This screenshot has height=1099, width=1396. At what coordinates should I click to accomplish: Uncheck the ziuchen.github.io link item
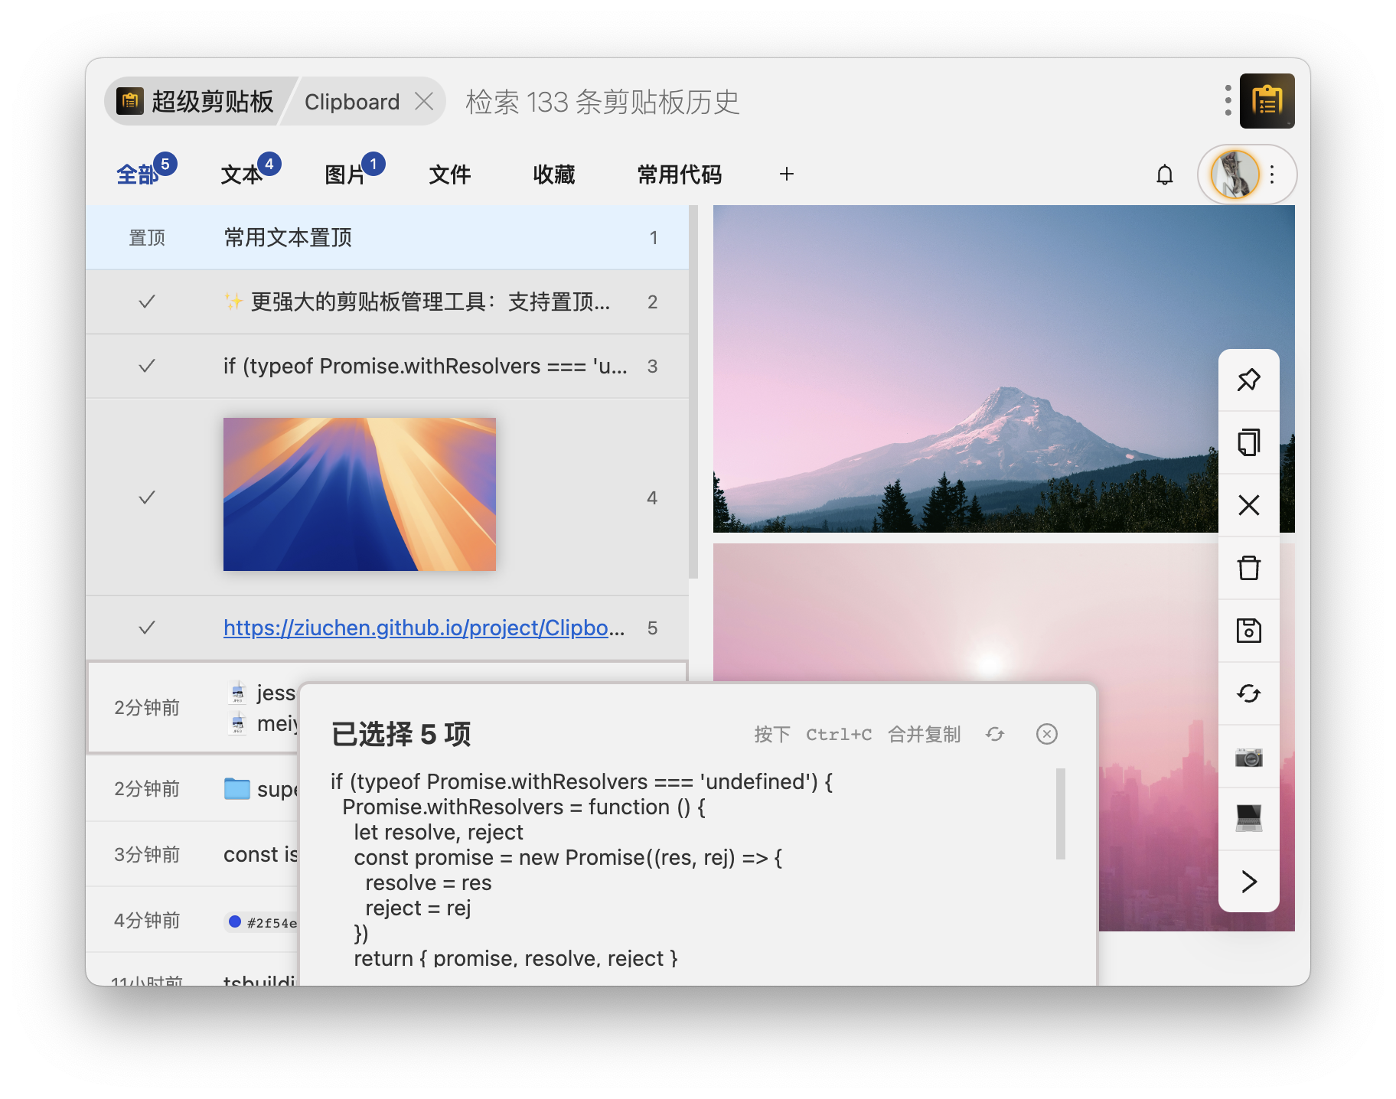[147, 628]
